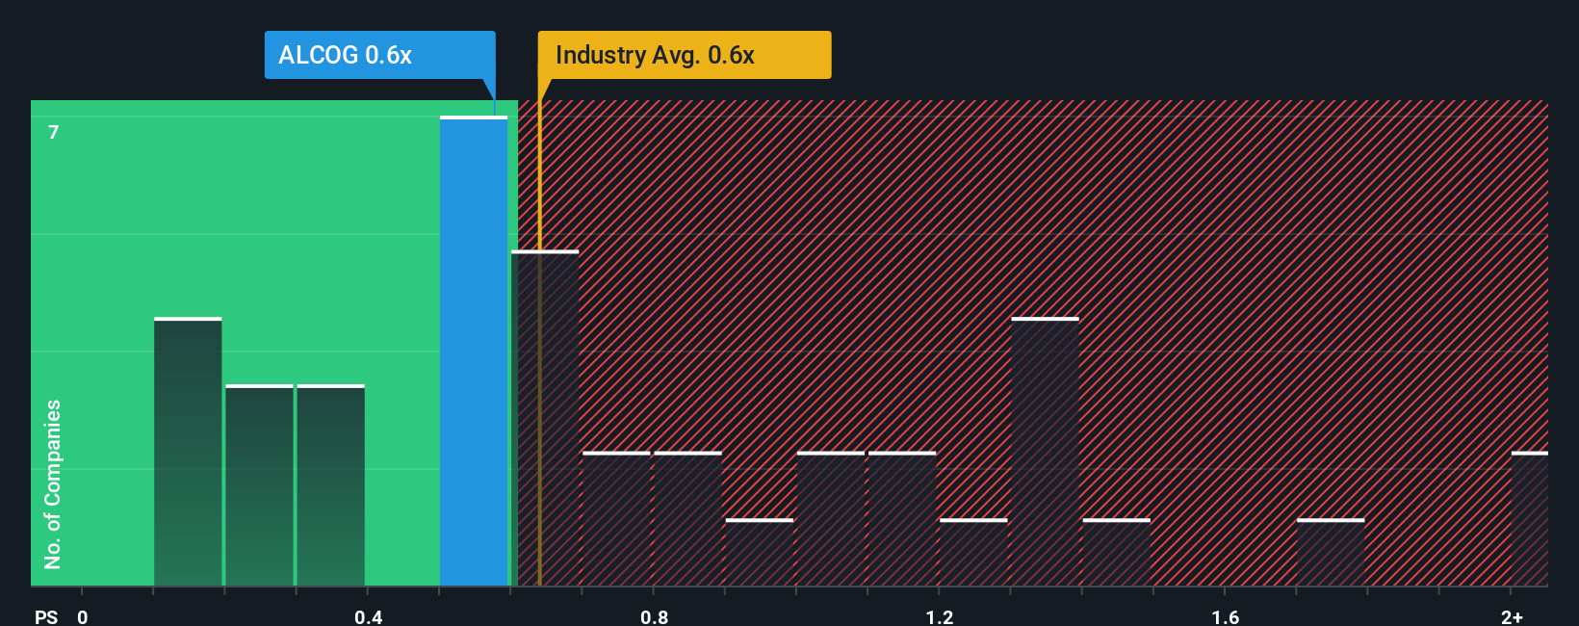Viewport: 1579px width, 626px height.
Task: Click the x-axis label 0.8
Action: click(x=654, y=616)
